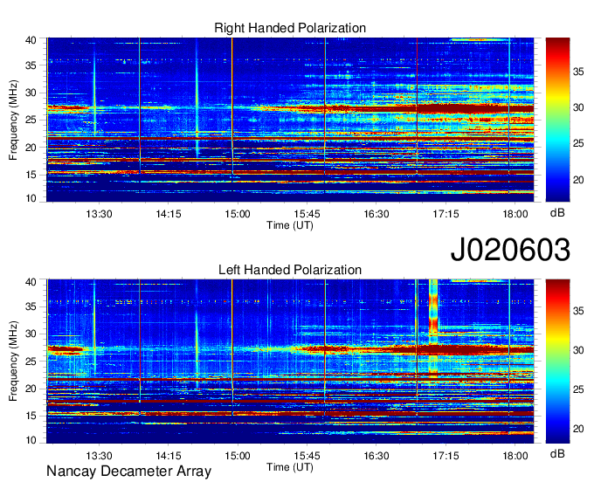Click the 25 dB mark on Right Handed colorbar
Screen dimensions: 594x482
pos(578,143)
